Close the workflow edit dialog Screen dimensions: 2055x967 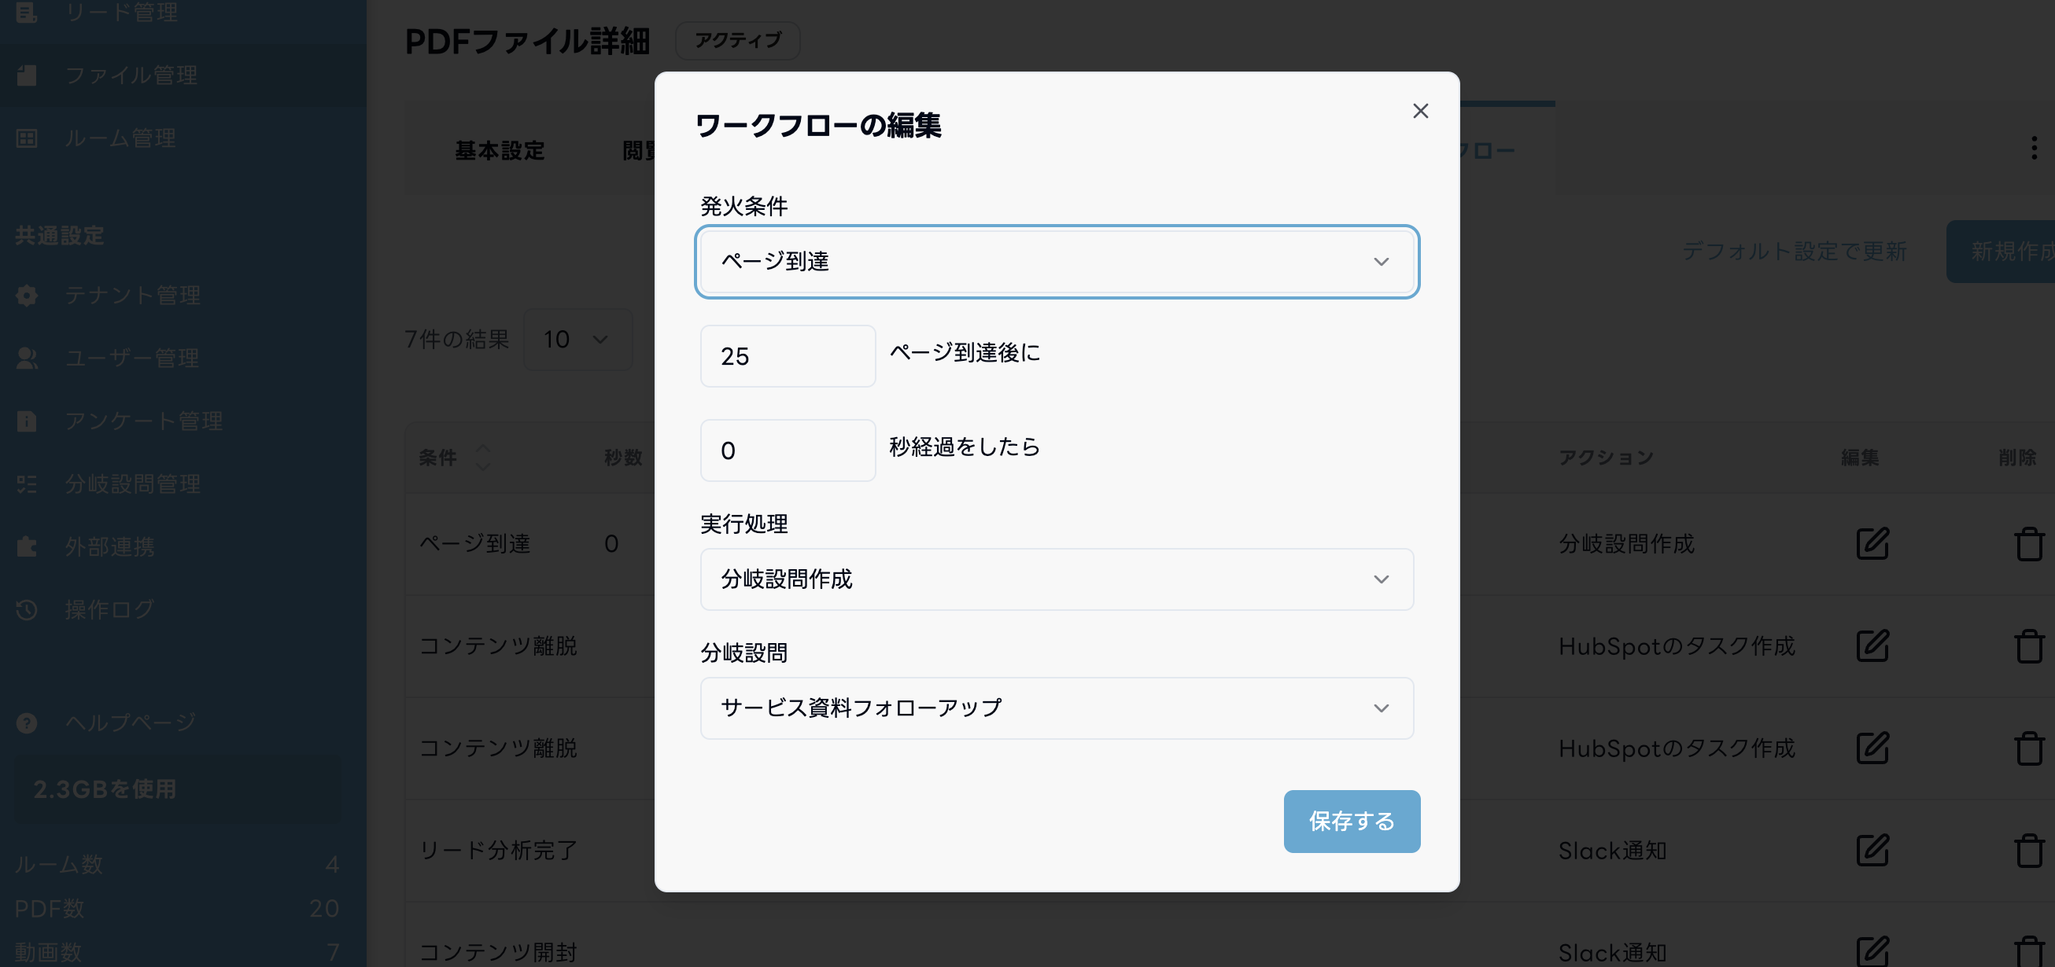pyautogui.click(x=1420, y=111)
